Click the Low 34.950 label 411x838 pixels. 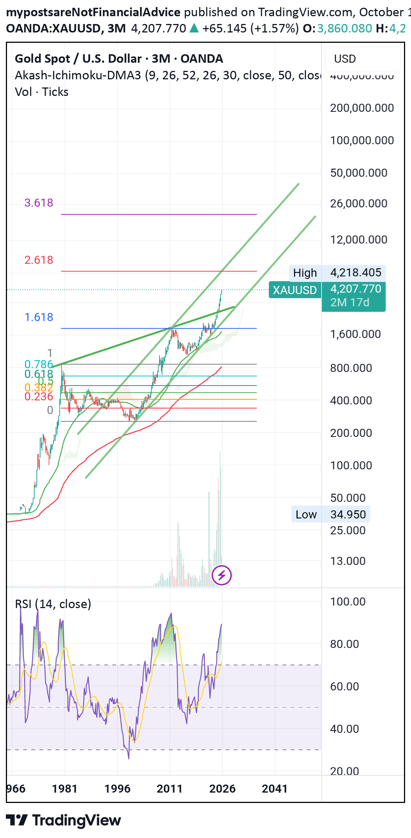(330, 514)
